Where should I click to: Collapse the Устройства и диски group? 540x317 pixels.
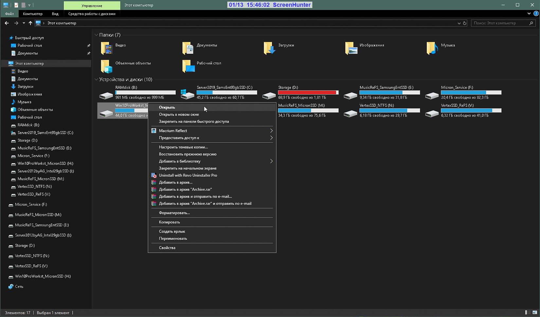[x=97, y=79]
